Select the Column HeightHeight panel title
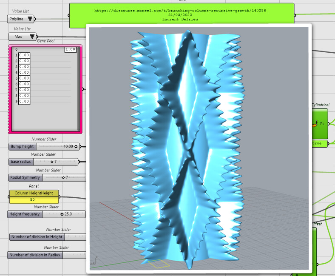Image resolution: width=335 pixels, height=276 pixels. click(x=34, y=193)
